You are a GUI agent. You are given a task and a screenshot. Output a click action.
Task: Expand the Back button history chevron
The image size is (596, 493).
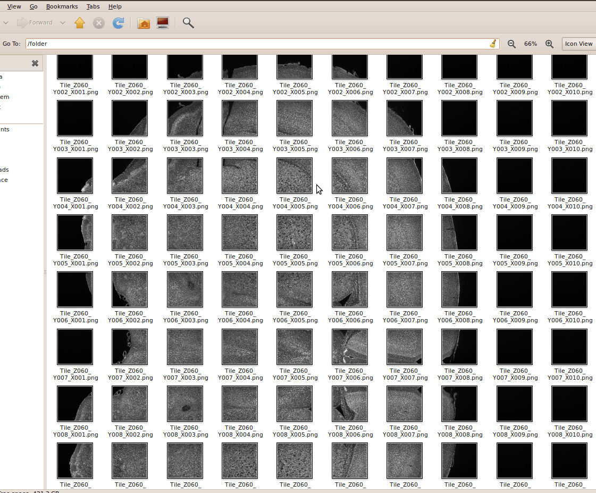point(6,23)
